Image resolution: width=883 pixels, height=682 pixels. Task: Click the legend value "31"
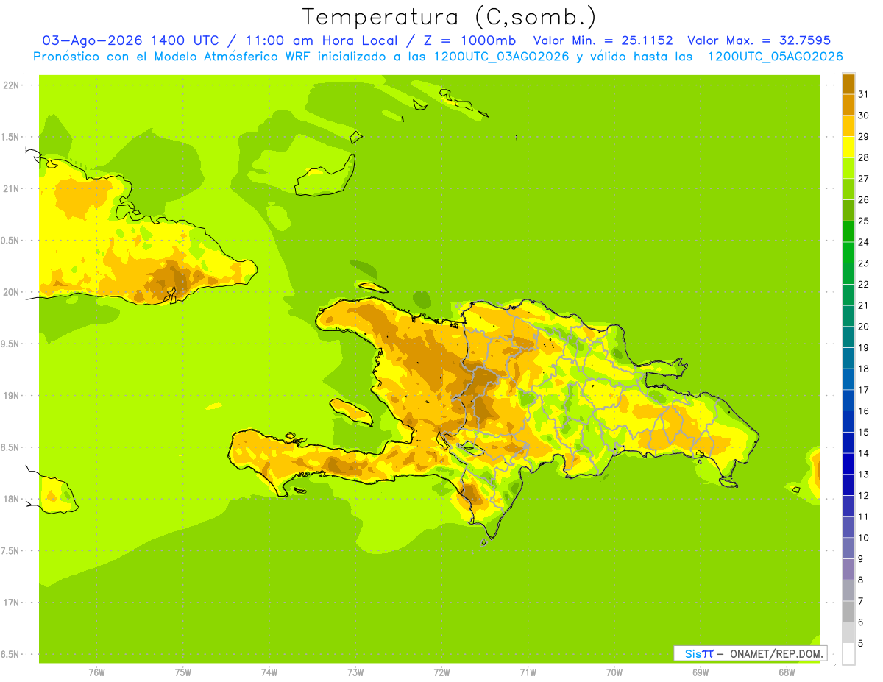coord(863,94)
